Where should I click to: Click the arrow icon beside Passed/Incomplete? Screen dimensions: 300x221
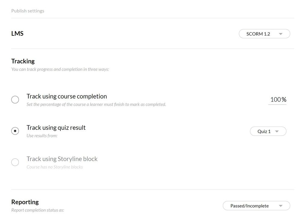click(281, 206)
